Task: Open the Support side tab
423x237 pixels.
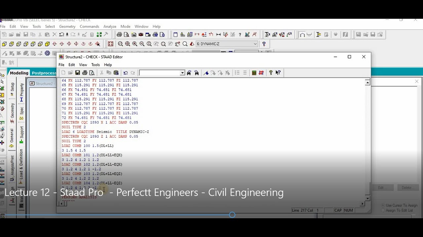Action: (x=21, y=134)
